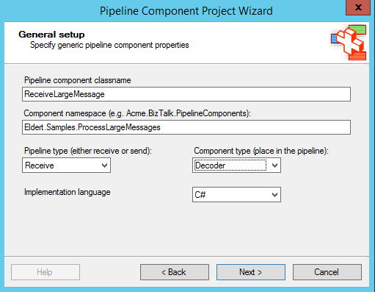Click into the Eldert.Samples.ProcessLargeMessages namespace field
Image resolution: width=375 pixels, height=292 pixels.
pos(186,127)
